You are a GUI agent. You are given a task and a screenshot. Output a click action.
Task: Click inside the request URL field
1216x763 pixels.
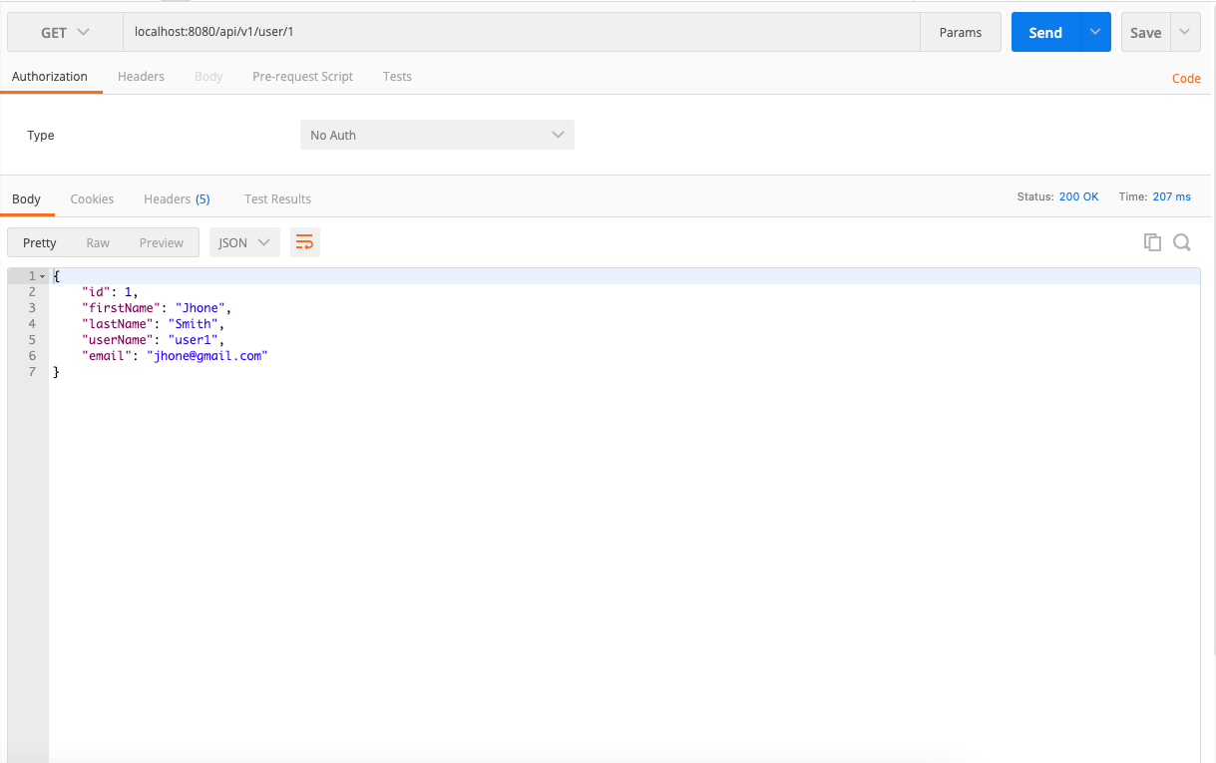coord(399,32)
